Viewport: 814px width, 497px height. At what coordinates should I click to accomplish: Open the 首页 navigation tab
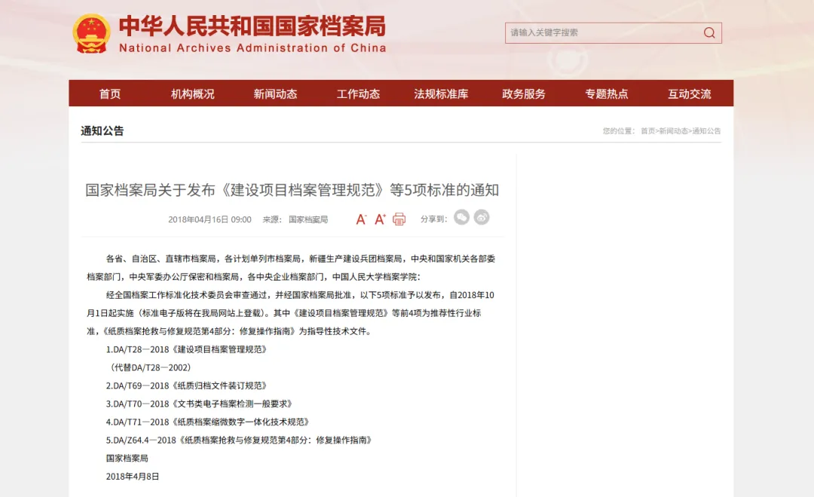click(x=110, y=94)
